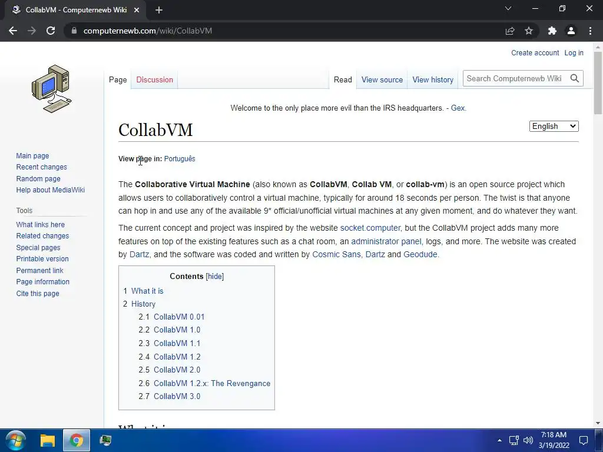Reload the page with refresh icon
Screen dimensions: 603x452
[x=51, y=31]
